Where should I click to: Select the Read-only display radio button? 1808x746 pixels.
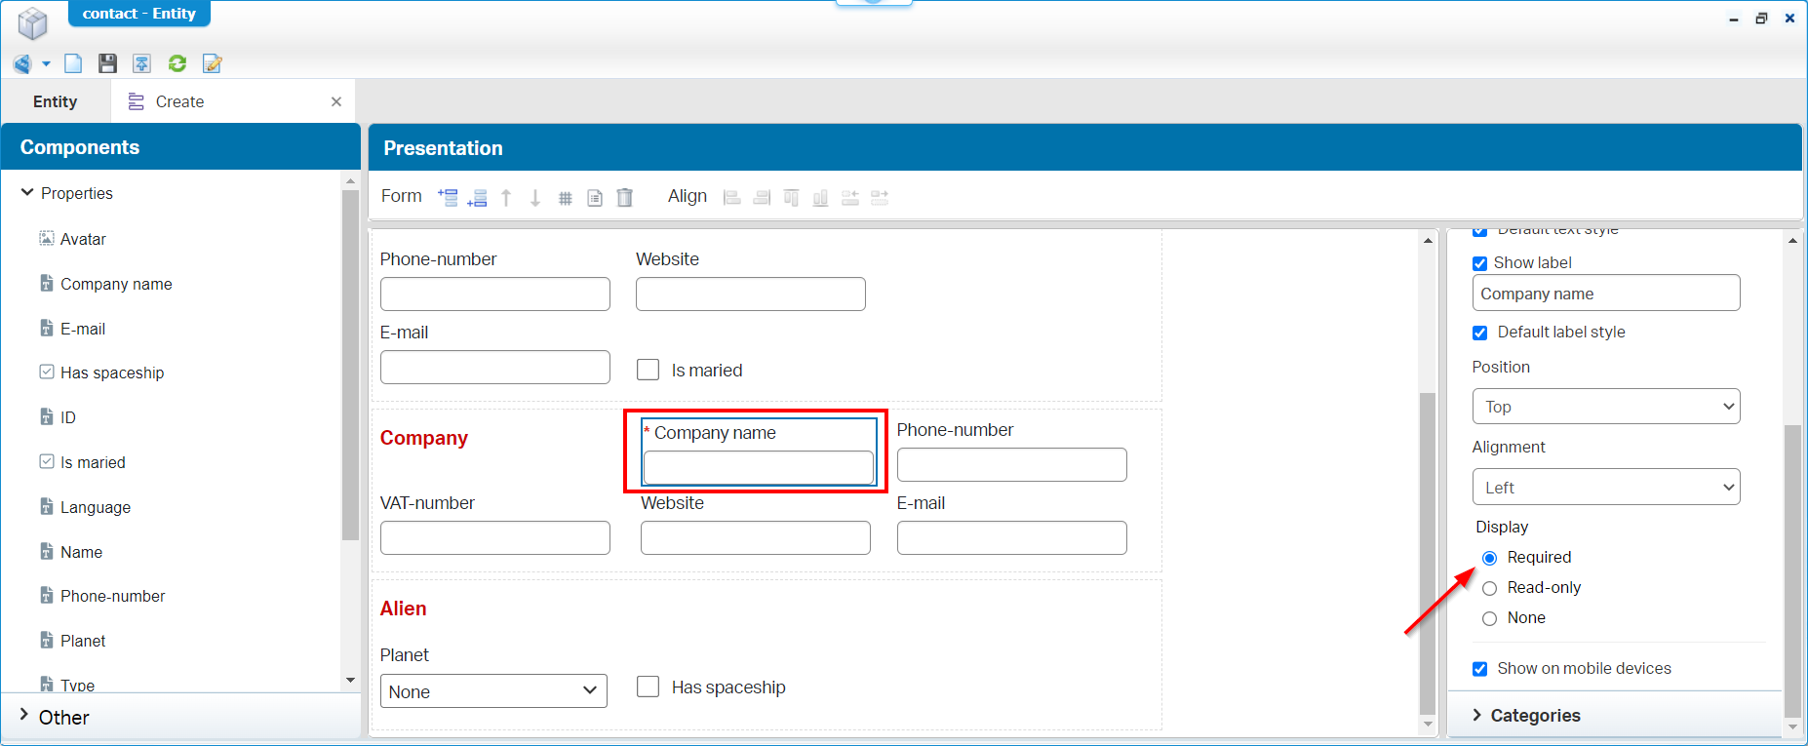point(1489,588)
